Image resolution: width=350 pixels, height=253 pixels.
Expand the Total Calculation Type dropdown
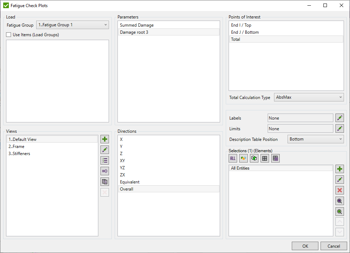point(308,97)
